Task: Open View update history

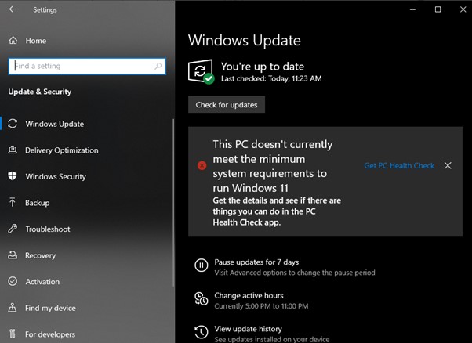Action: [248, 329]
